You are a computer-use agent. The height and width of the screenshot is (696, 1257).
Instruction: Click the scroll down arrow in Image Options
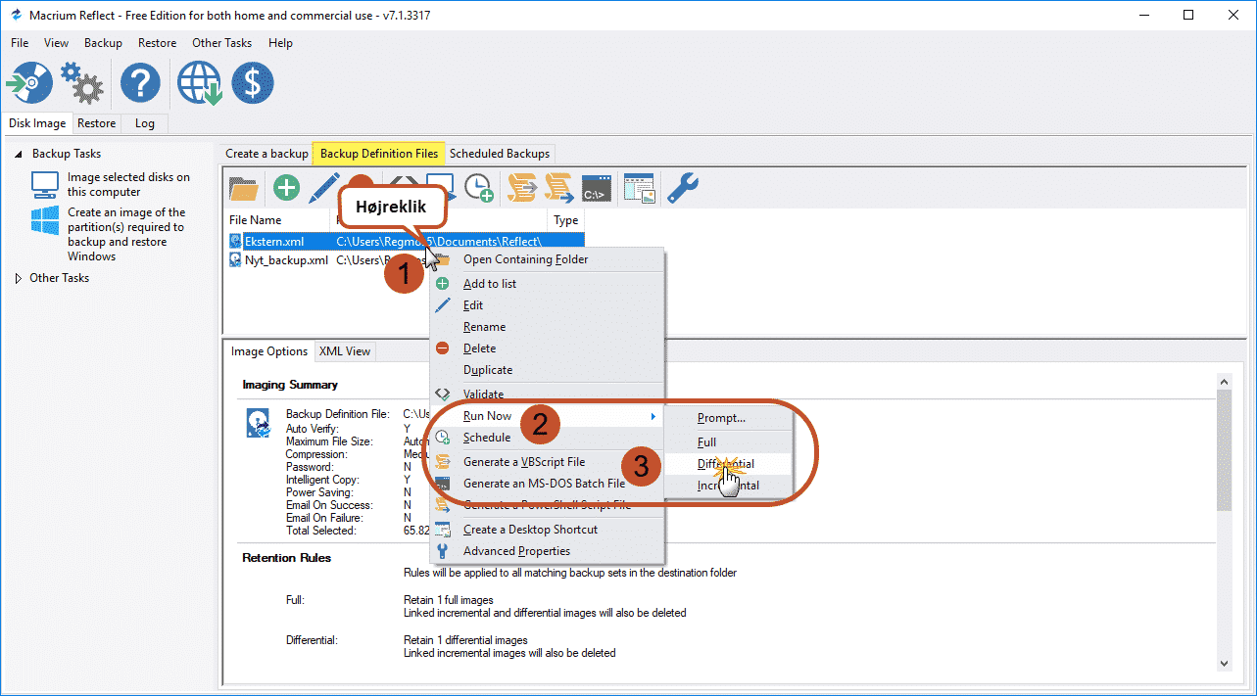click(x=1224, y=663)
